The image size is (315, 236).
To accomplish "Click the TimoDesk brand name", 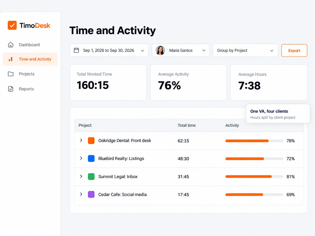I will coord(35,25).
